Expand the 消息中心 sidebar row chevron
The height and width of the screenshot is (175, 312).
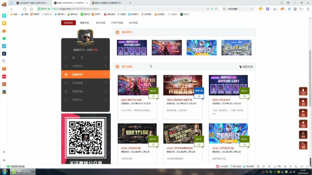[105, 100]
